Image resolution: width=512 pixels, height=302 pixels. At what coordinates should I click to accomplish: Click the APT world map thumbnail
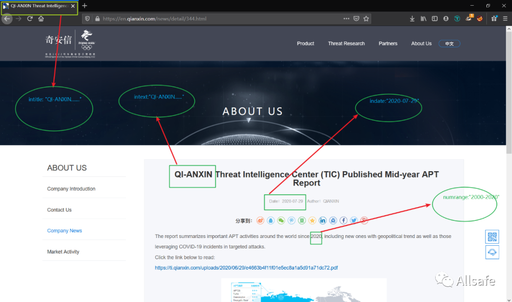click(304, 290)
